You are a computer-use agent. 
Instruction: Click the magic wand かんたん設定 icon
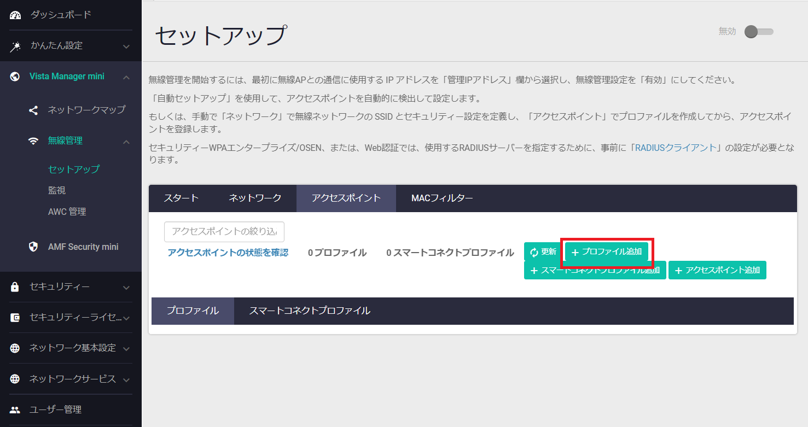click(x=15, y=46)
